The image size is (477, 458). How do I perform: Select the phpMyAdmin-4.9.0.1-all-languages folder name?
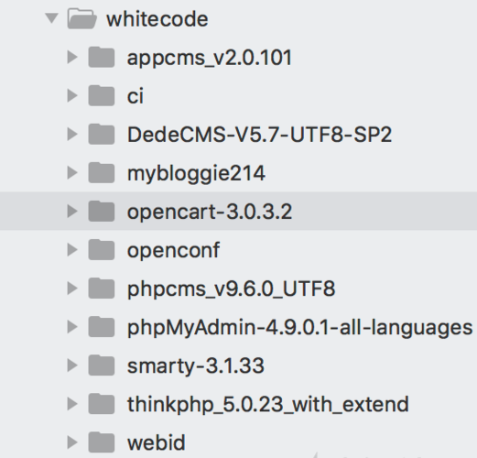pyautogui.click(x=299, y=328)
